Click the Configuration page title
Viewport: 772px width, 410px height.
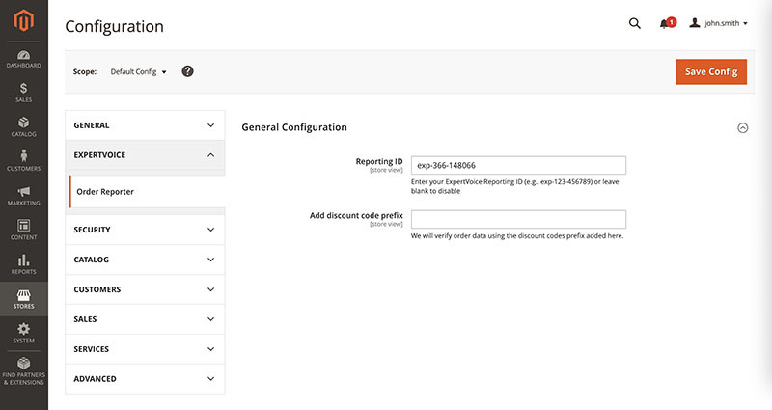(114, 27)
